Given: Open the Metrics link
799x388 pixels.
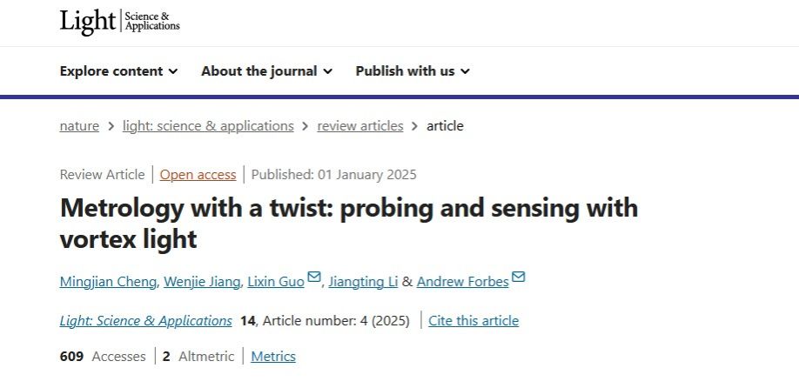Looking at the screenshot, I should tap(273, 357).
